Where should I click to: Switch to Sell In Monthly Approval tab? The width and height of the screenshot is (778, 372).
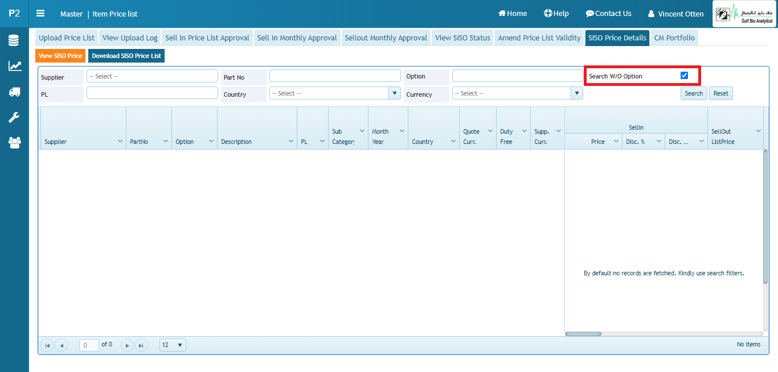click(x=297, y=38)
